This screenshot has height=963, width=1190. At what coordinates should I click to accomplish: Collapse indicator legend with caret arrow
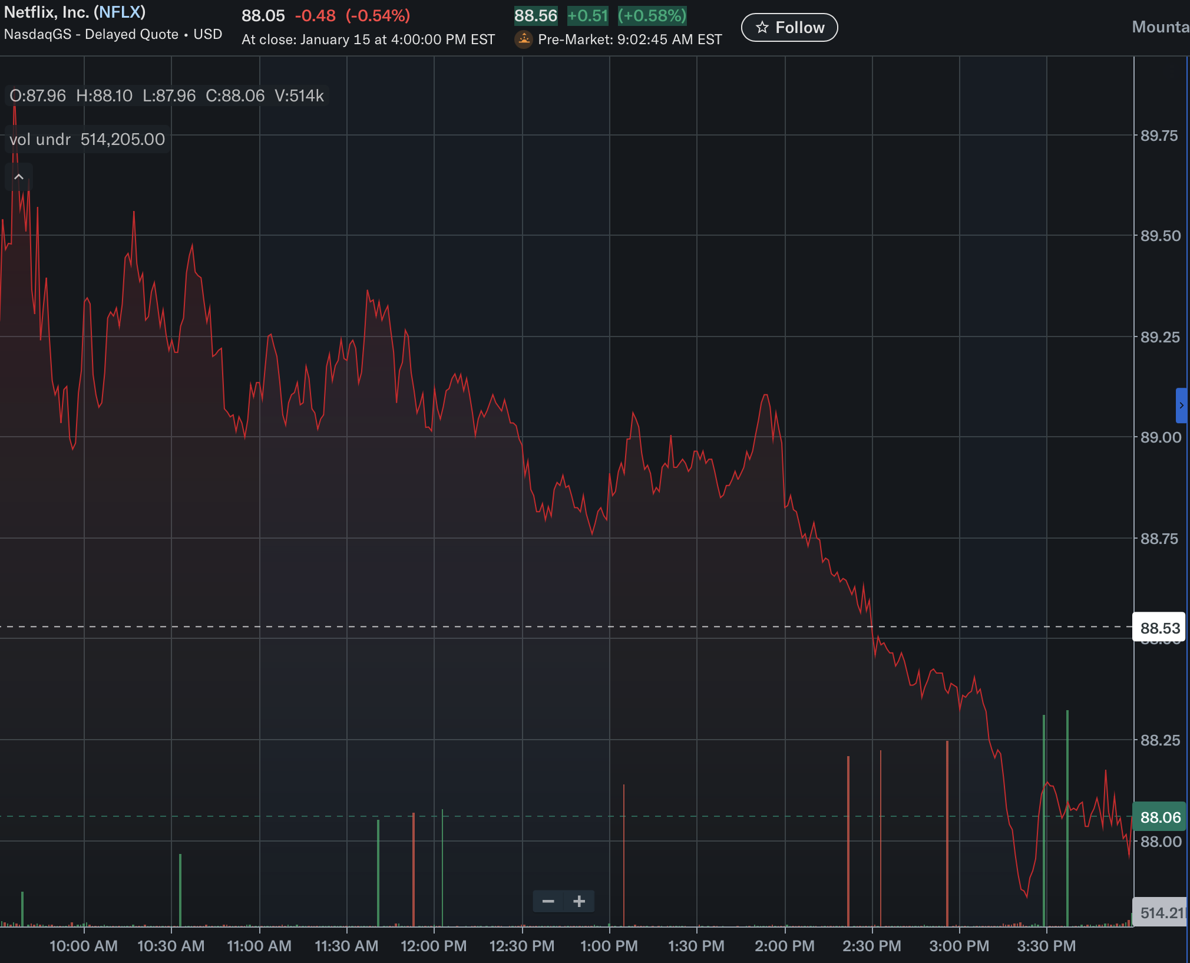pos(19,177)
